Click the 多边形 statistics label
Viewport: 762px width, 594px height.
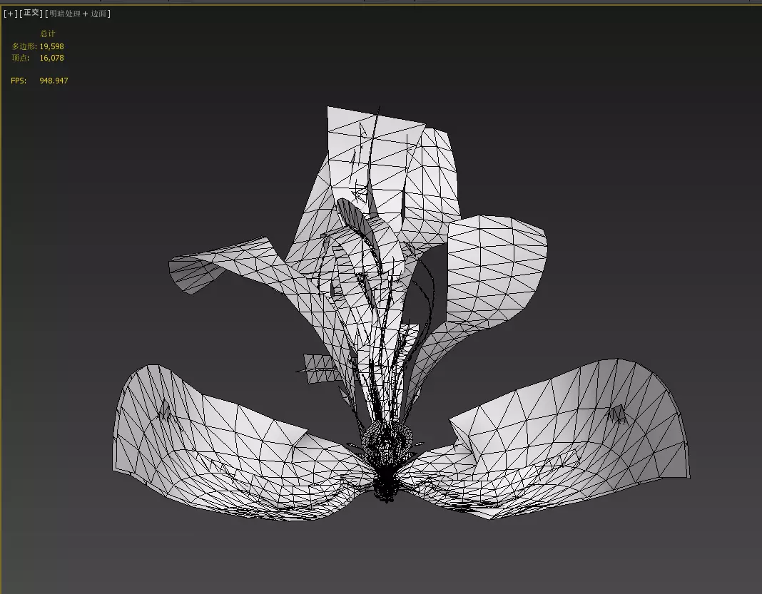pos(24,46)
